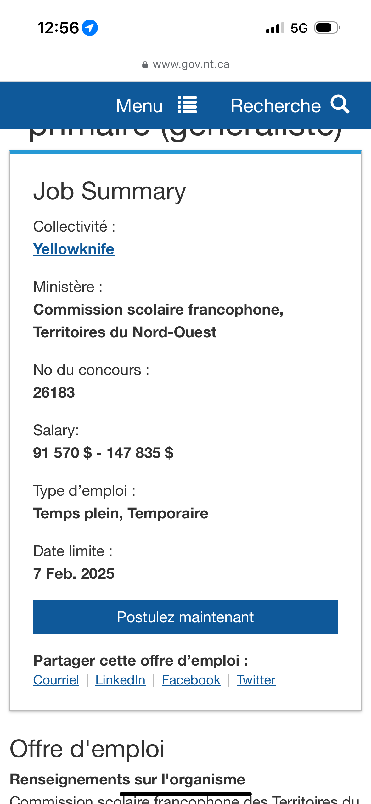Tap the 12:56 clock in status bar
The image size is (371, 804).
[x=58, y=28]
